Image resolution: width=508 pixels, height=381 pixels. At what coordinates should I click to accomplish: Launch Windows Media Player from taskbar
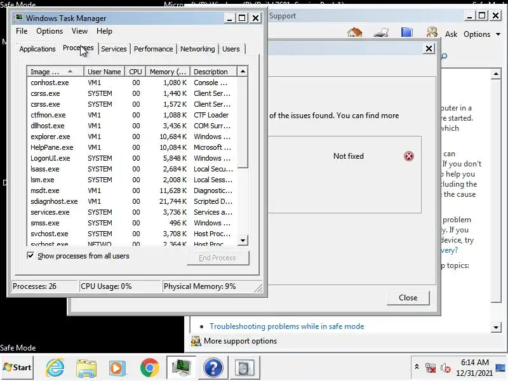(x=117, y=368)
